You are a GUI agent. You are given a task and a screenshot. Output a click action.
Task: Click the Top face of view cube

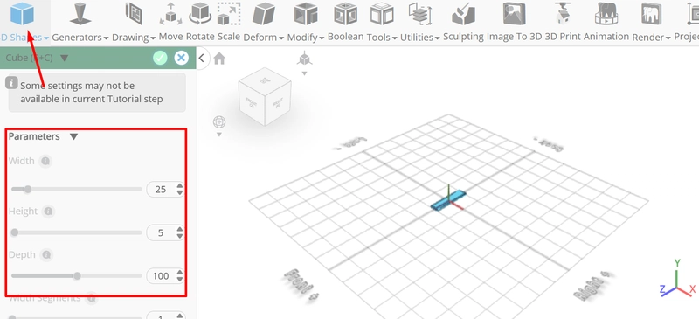coord(266,81)
